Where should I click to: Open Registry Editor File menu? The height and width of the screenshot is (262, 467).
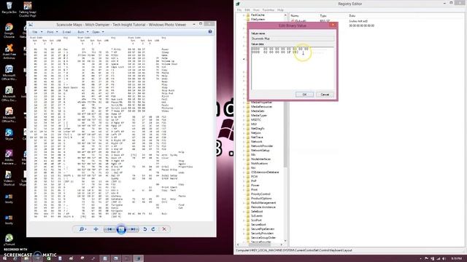(x=239, y=9)
